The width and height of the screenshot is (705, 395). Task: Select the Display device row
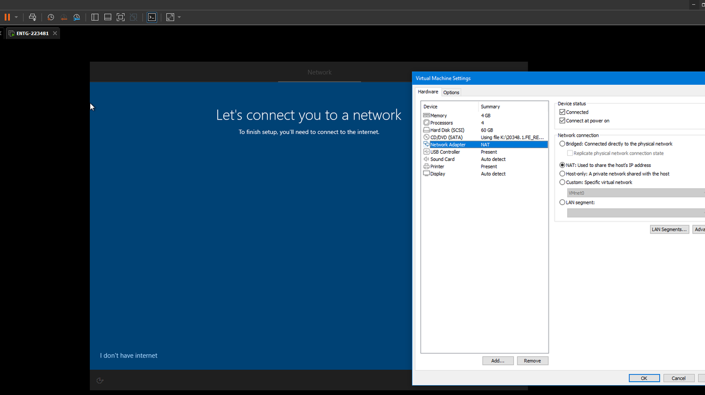[485, 174]
